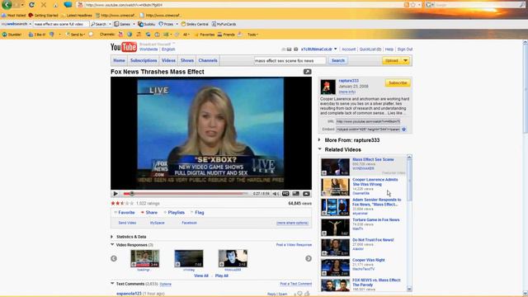Collapse the Related Videos section

(x=319, y=149)
